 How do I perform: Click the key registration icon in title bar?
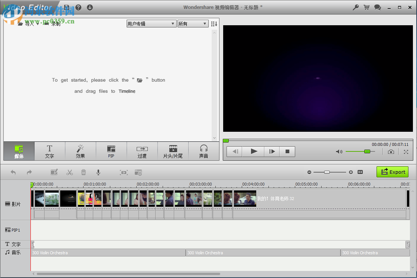point(355,7)
